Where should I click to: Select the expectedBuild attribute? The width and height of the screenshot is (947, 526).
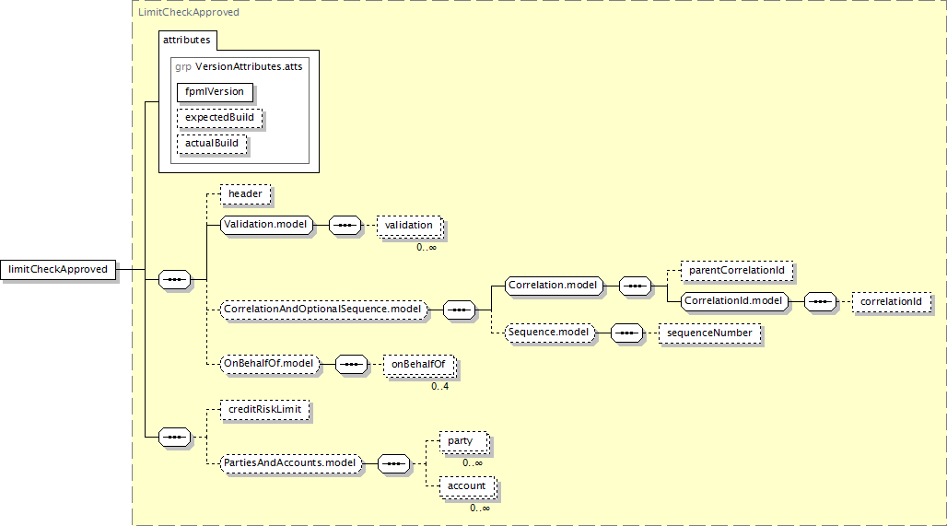point(220,118)
